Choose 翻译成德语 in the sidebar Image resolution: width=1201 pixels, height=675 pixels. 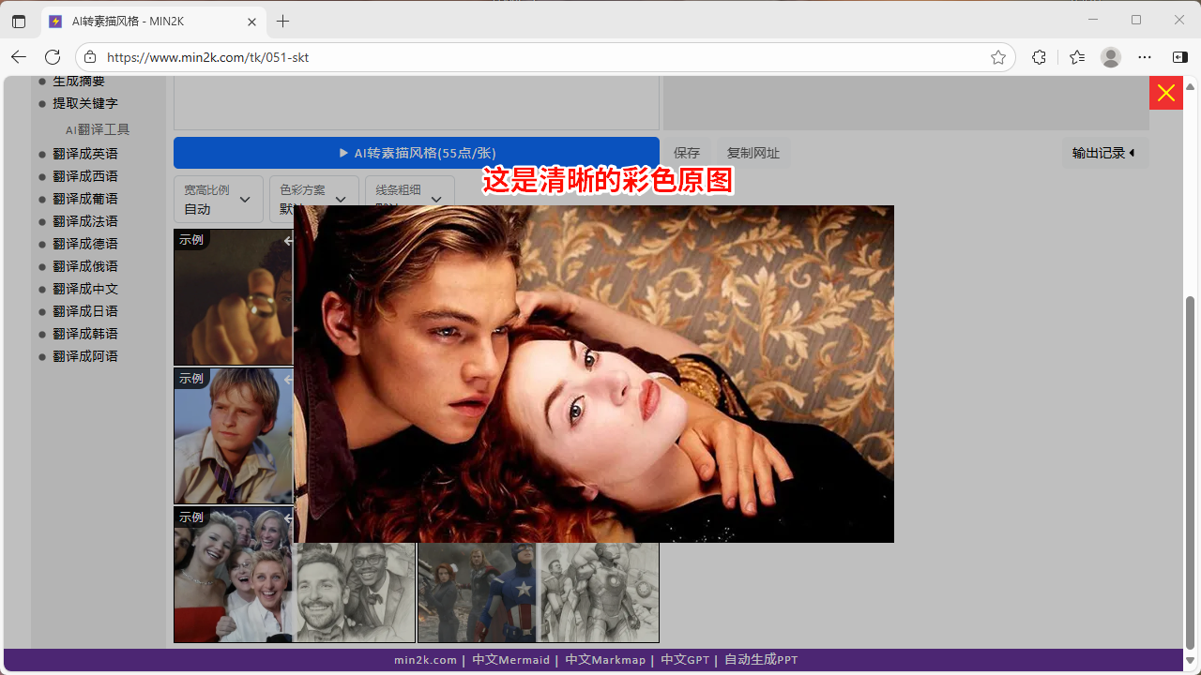point(85,244)
